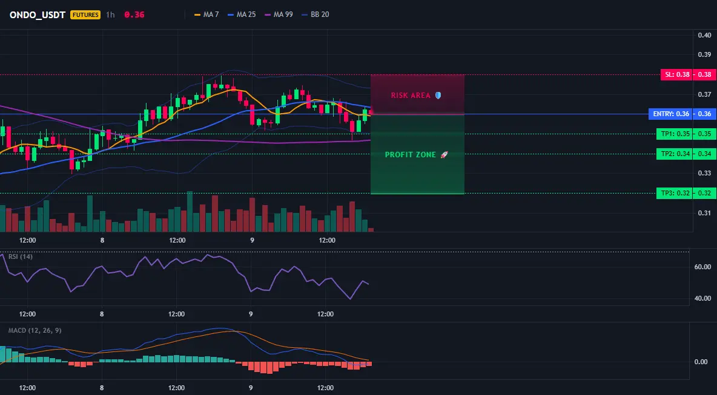Click the date 9 label on MACD time axis
This screenshot has width=717, height=395.
(x=251, y=388)
